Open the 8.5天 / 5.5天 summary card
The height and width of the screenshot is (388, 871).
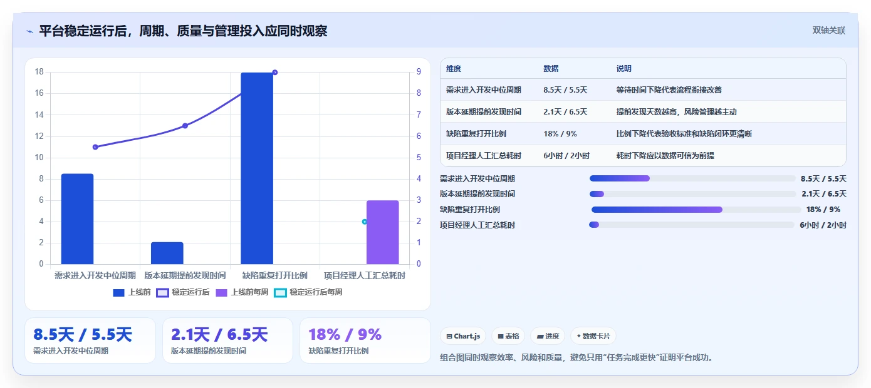pyautogui.click(x=90, y=340)
